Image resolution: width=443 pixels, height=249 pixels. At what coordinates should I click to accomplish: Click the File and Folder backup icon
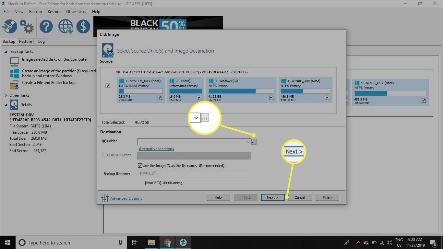tap(15, 85)
